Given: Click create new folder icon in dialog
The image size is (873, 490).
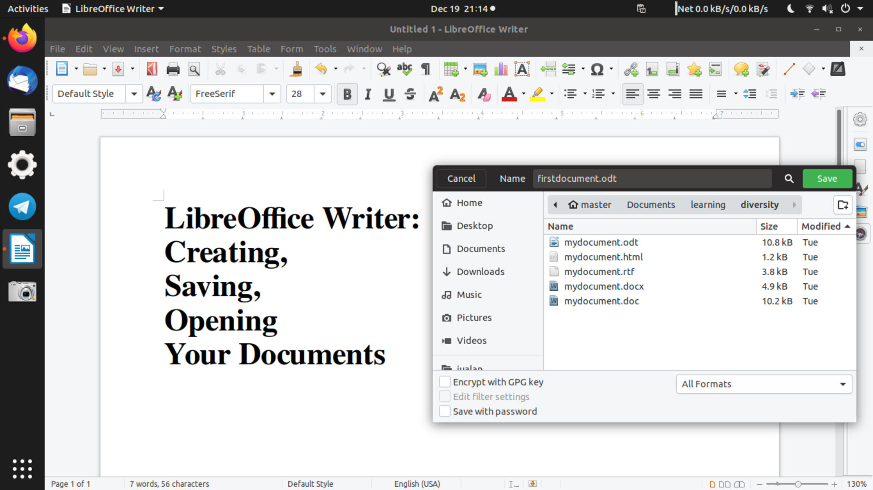Looking at the screenshot, I should [x=843, y=205].
